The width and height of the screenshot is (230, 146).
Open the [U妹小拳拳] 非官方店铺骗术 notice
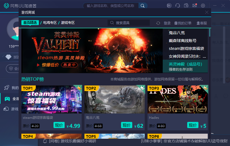[x=184, y=141]
